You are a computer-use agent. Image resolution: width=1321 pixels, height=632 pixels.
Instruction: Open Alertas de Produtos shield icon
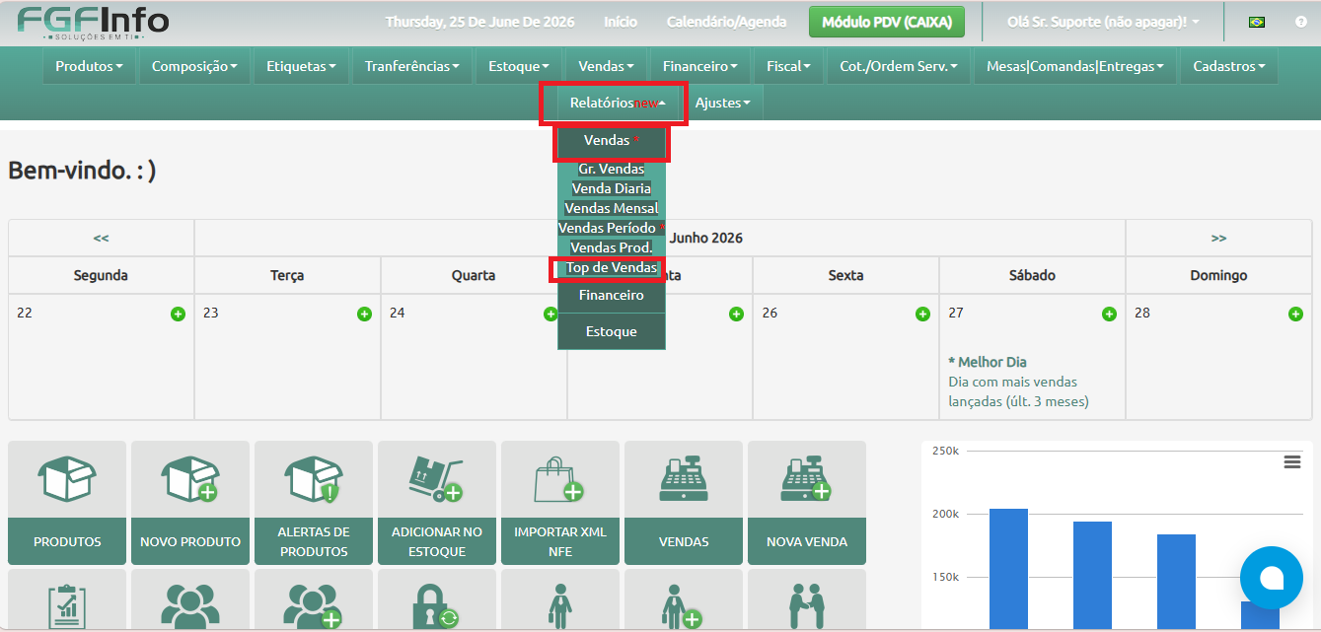click(x=314, y=479)
